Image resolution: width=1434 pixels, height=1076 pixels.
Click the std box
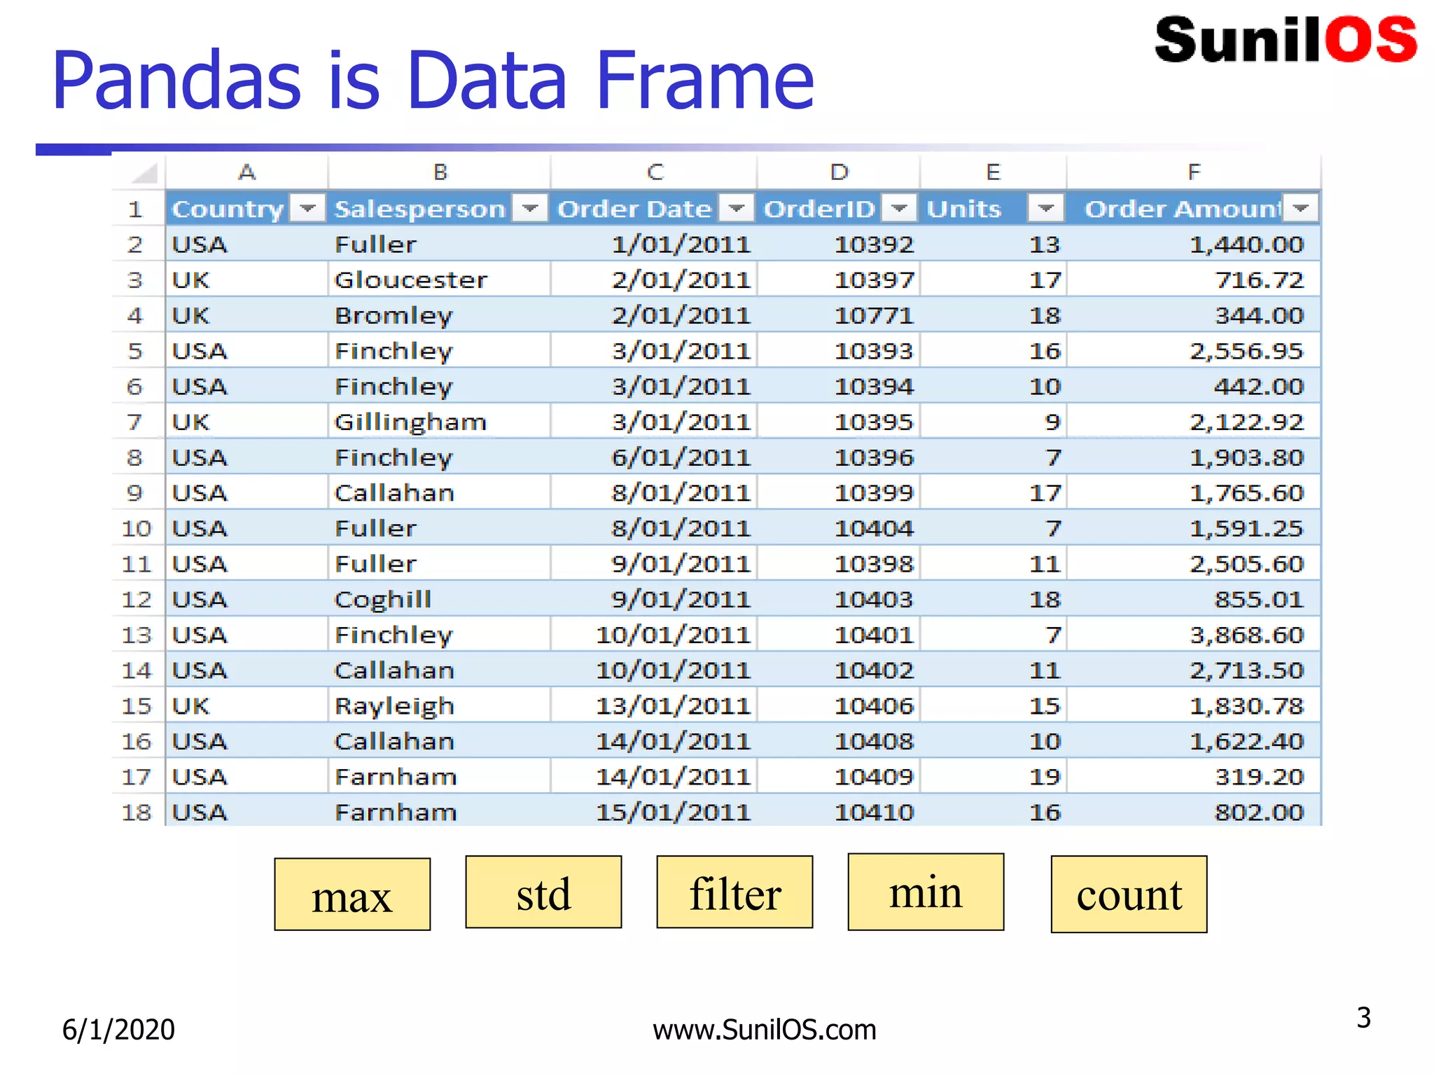click(x=543, y=892)
